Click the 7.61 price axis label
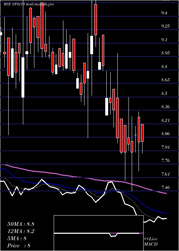 [165, 174]
